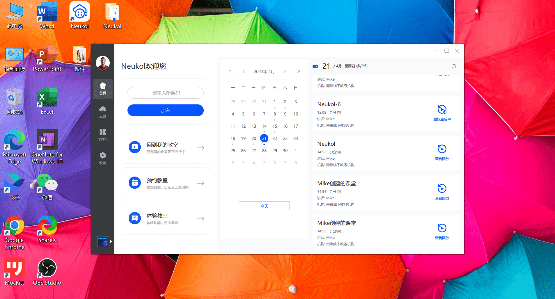Click arrow on 体验教室 card
Image resolution: width=555 pixels, height=299 pixels.
[x=201, y=219]
